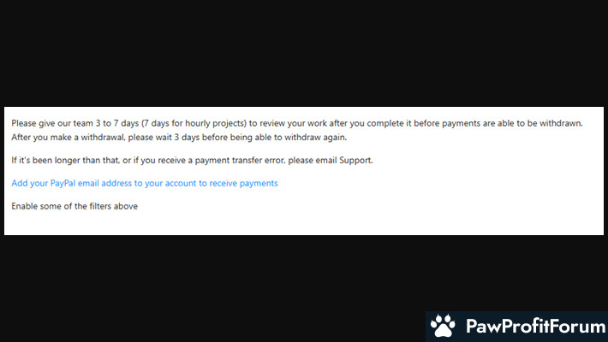Open the Add your PayPal email address link
This screenshot has width=608, height=342.
[x=145, y=183]
